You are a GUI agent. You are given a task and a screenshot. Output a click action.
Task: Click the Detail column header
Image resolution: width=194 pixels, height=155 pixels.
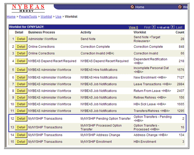coord(19,32)
